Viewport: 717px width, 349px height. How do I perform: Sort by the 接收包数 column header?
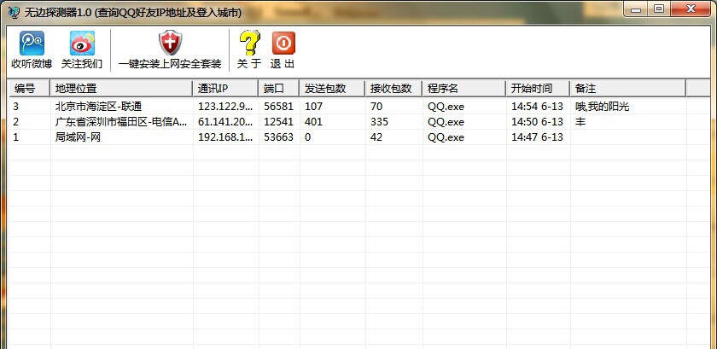click(x=393, y=88)
